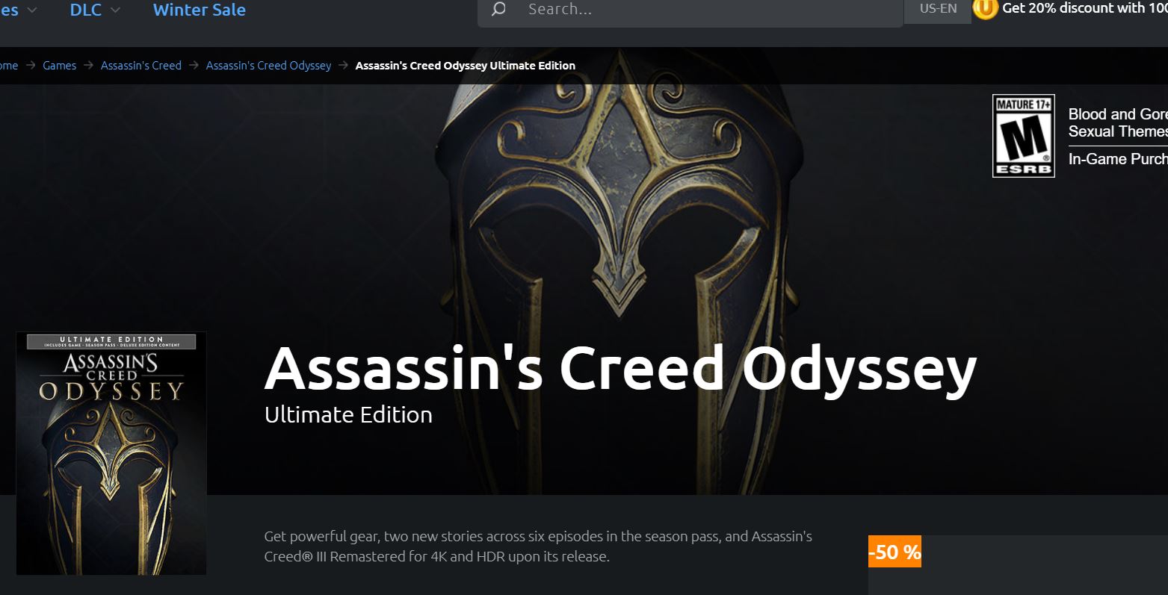Image resolution: width=1168 pixels, height=595 pixels.
Task: Expand the partially visible games menu chevron
Action: (x=32, y=10)
